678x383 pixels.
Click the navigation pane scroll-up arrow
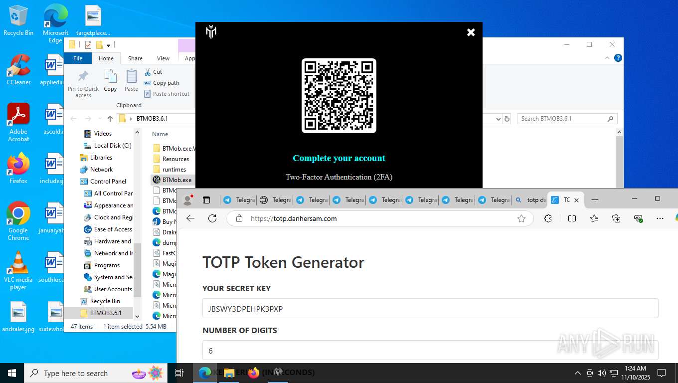tap(138, 133)
